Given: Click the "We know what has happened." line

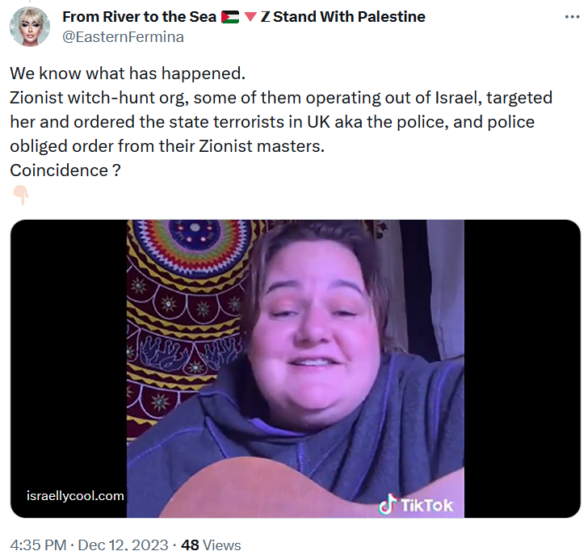Looking at the screenshot, I should coord(128,74).
